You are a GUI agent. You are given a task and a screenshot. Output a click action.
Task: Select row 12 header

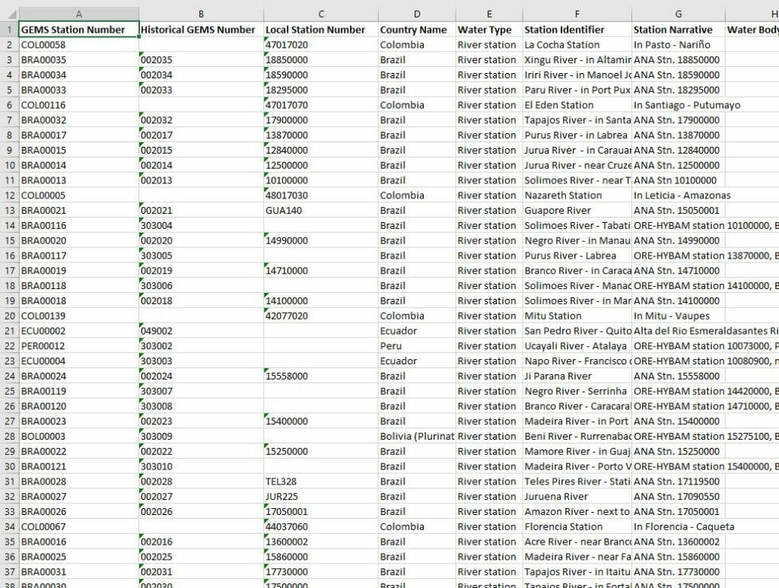pos(9,195)
